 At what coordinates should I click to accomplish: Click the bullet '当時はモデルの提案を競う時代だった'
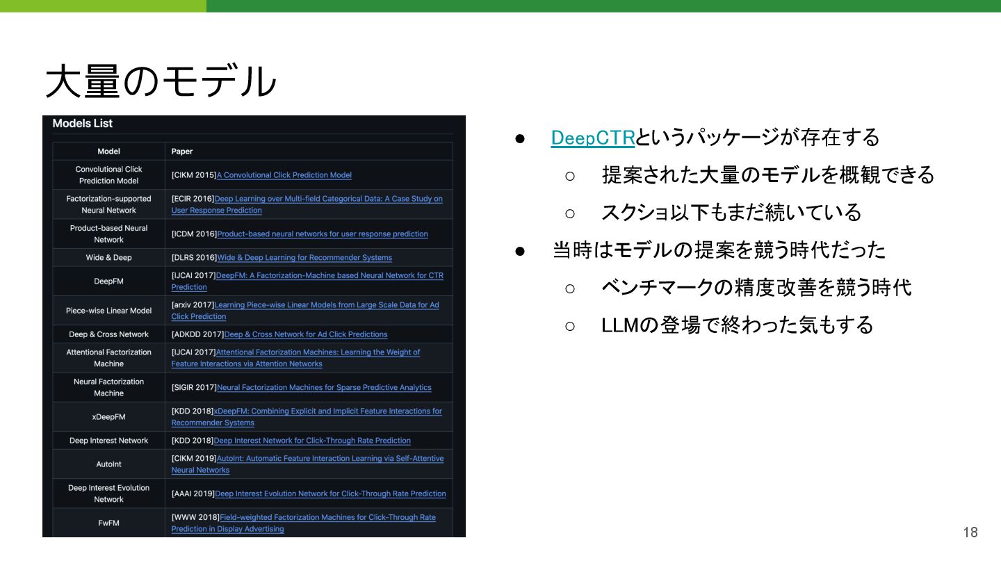pyautogui.click(x=719, y=250)
